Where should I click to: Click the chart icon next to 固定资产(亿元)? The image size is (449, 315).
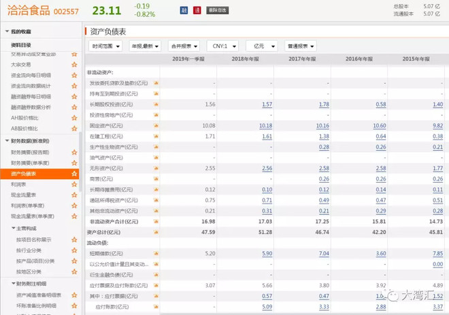tap(156, 126)
